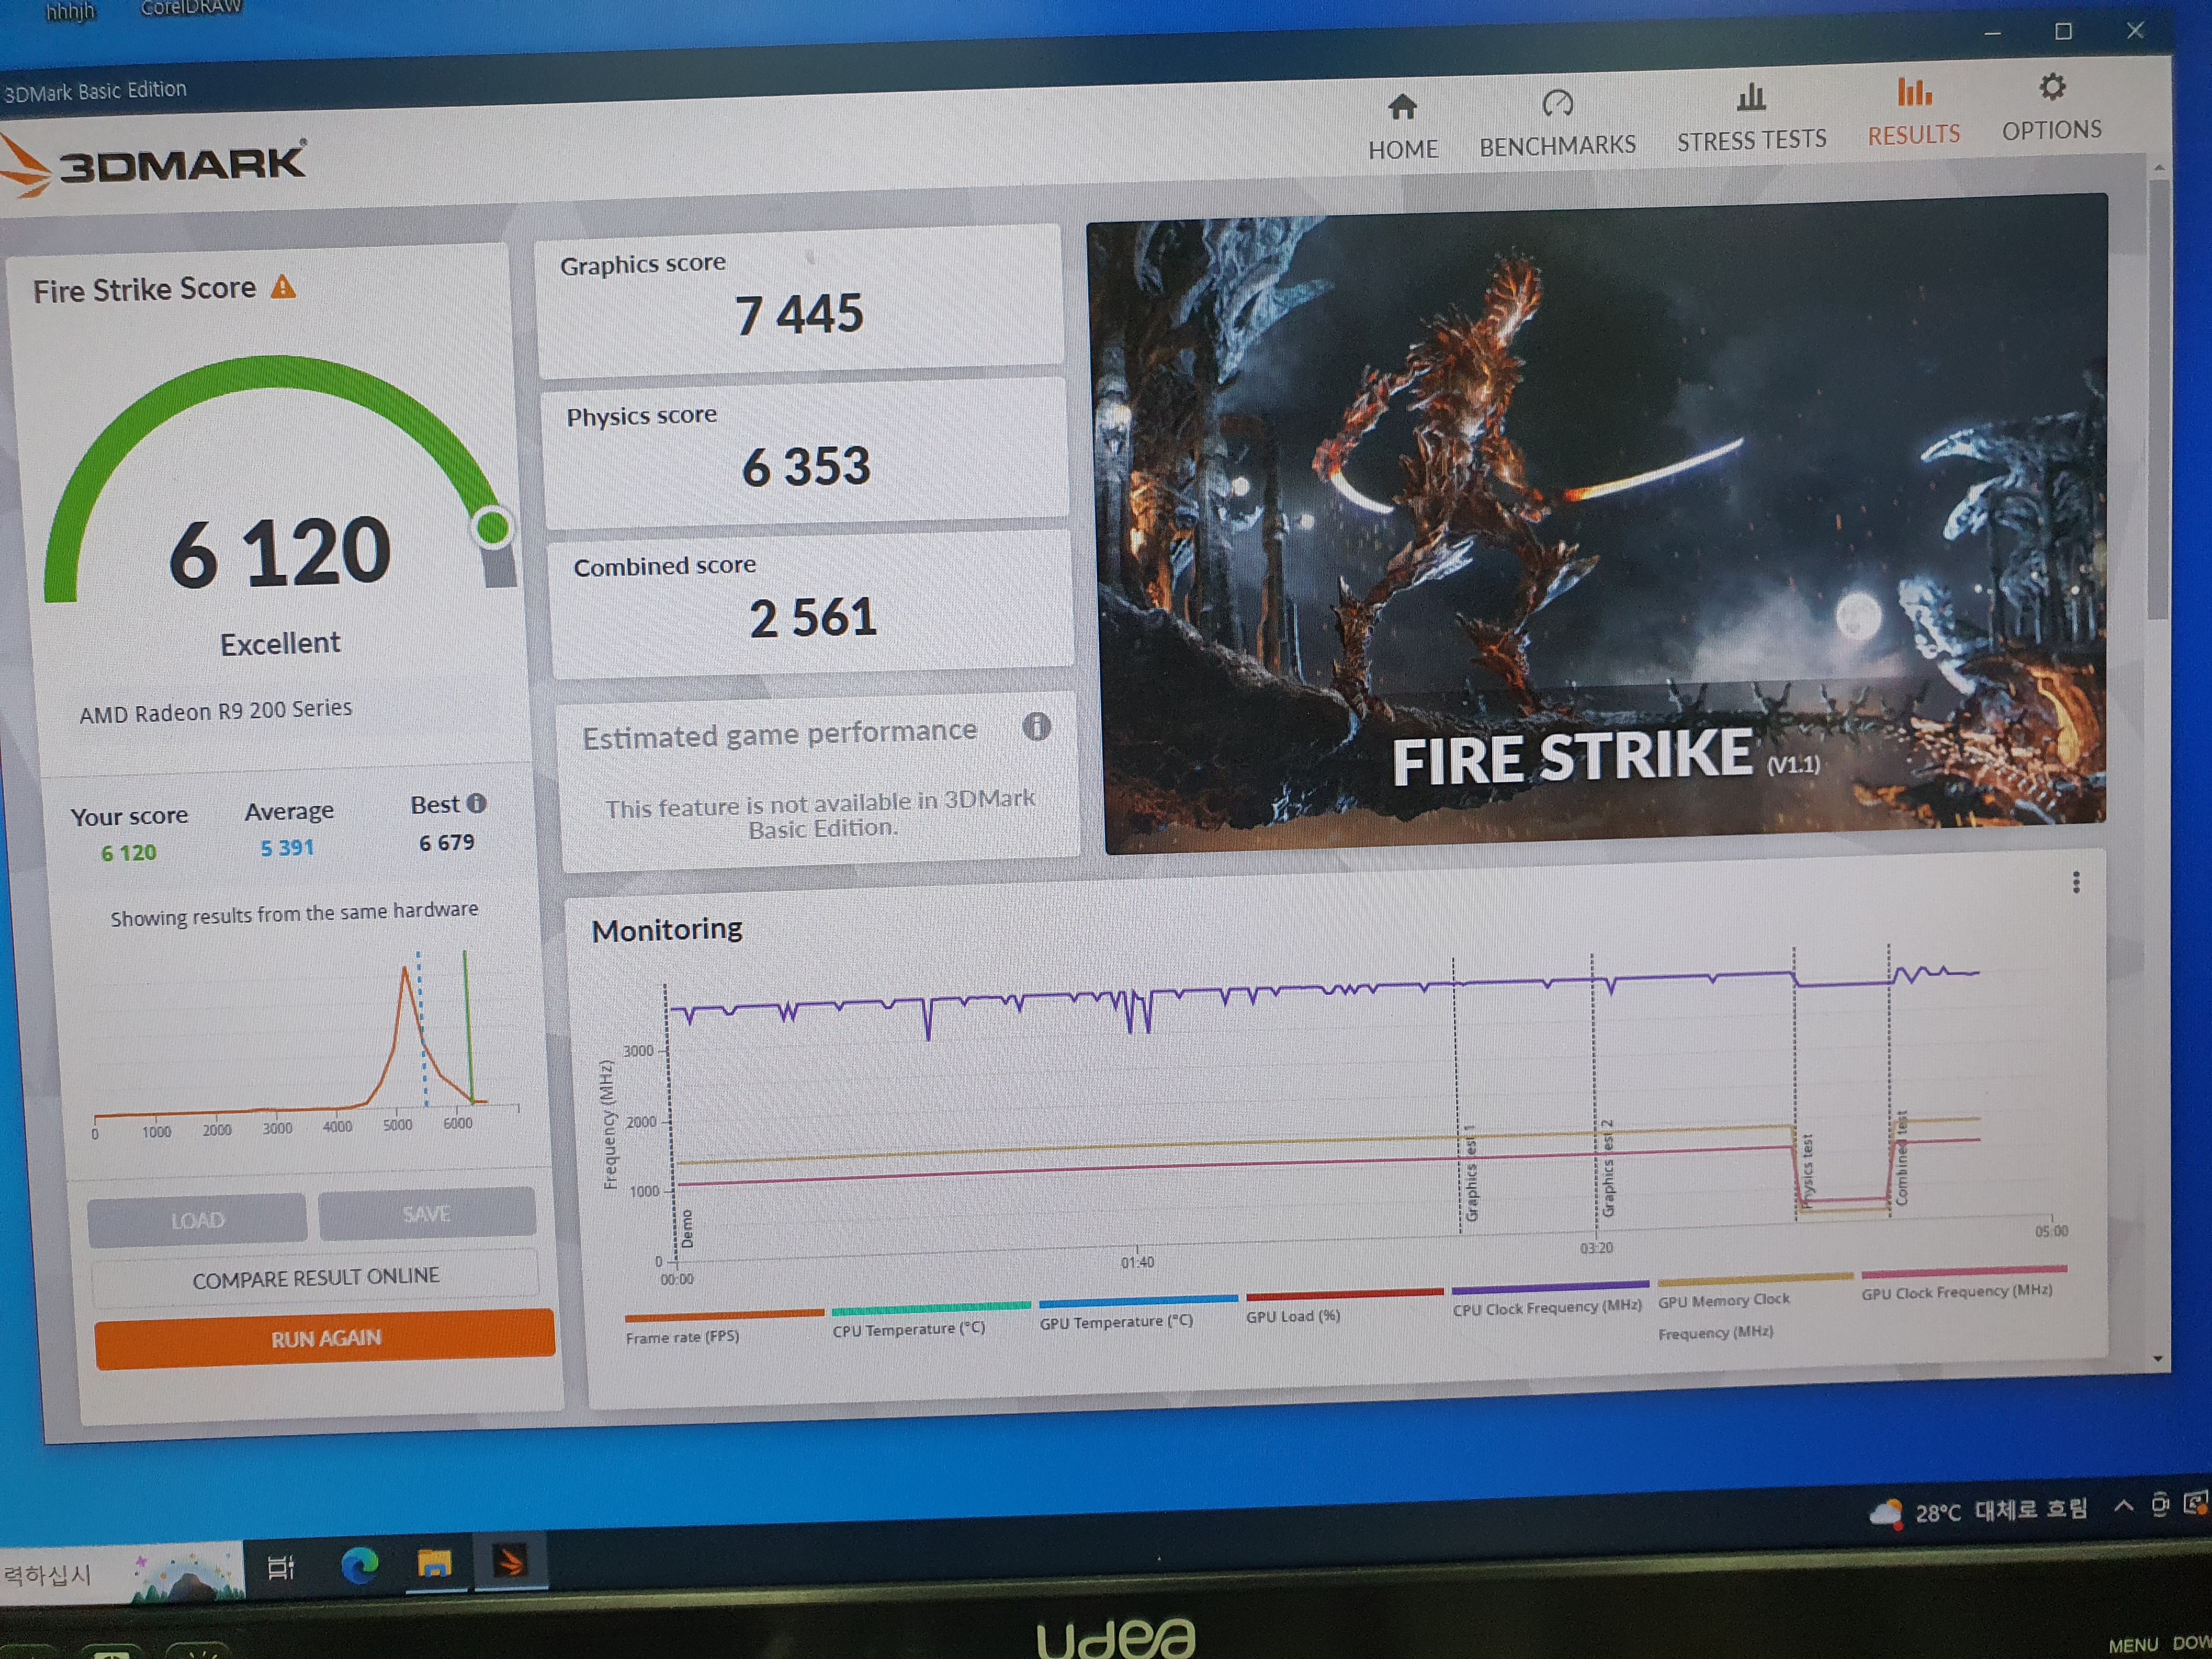Click the vertical scrollbar of the results page
Viewport: 2212px width, 1659px height.
click(2159, 400)
